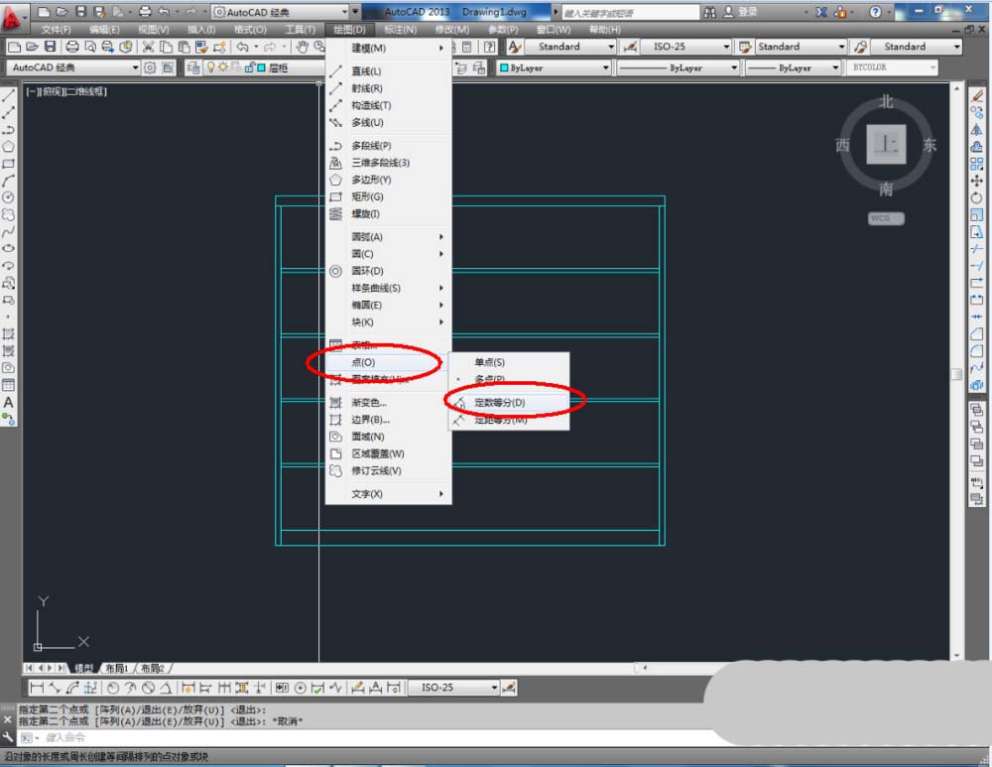Click the layer 层柜 color swatch
This screenshot has height=767, width=992.
[x=261, y=67]
